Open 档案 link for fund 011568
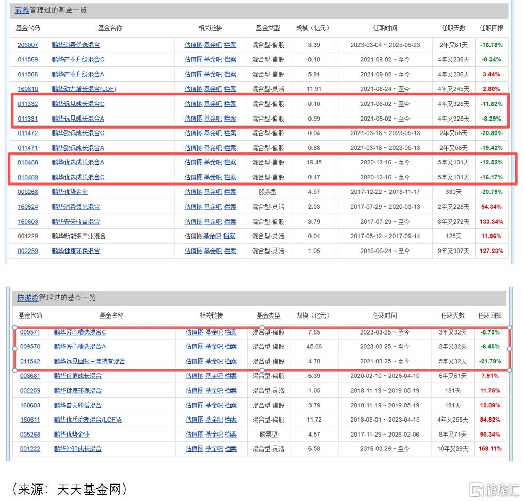The image size is (523, 501). pyautogui.click(x=230, y=74)
